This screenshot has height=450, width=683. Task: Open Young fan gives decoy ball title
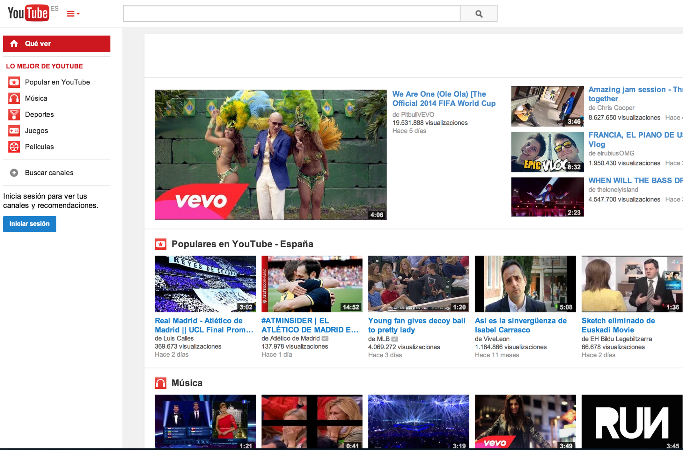(x=417, y=325)
